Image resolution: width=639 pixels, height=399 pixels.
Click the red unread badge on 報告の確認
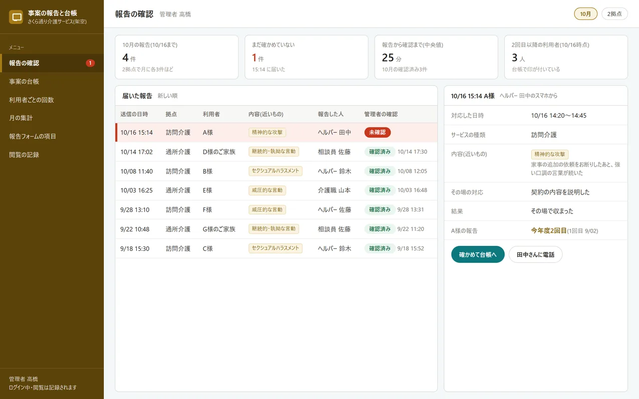(90, 63)
